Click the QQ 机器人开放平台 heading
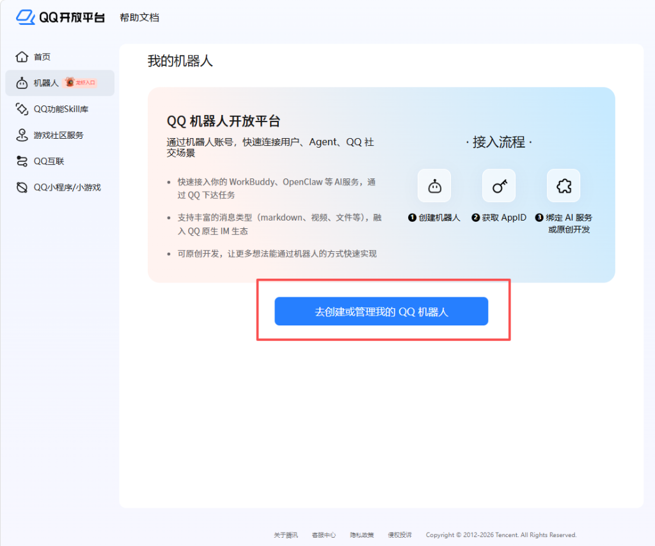 223,121
